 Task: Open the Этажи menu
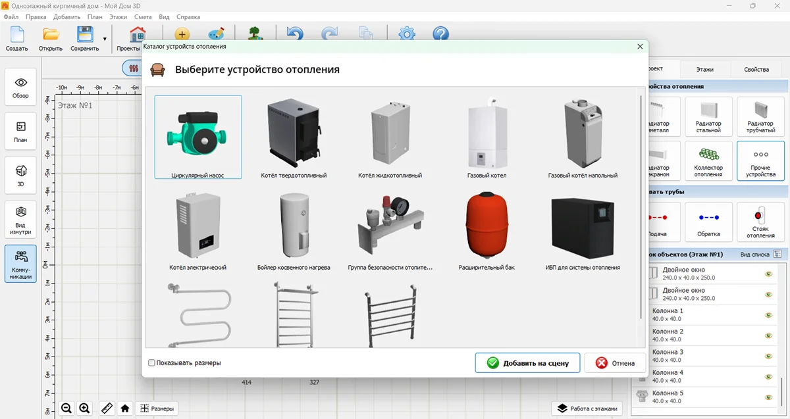click(120, 16)
